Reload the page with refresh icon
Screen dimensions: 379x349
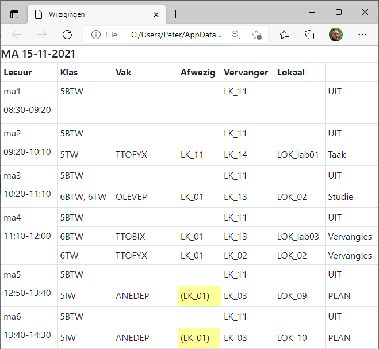[x=67, y=35]
